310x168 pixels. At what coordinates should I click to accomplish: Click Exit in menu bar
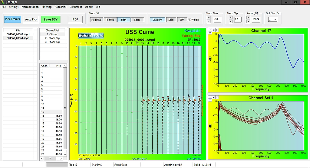click(98, 7)
